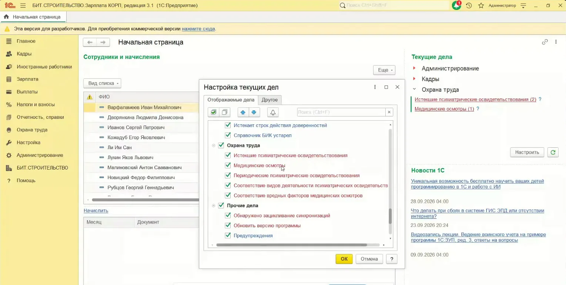The width and height of the screenshot is (566, 285).
Task: Open history clock icon in title bar
Action: [x=469, y=6]
